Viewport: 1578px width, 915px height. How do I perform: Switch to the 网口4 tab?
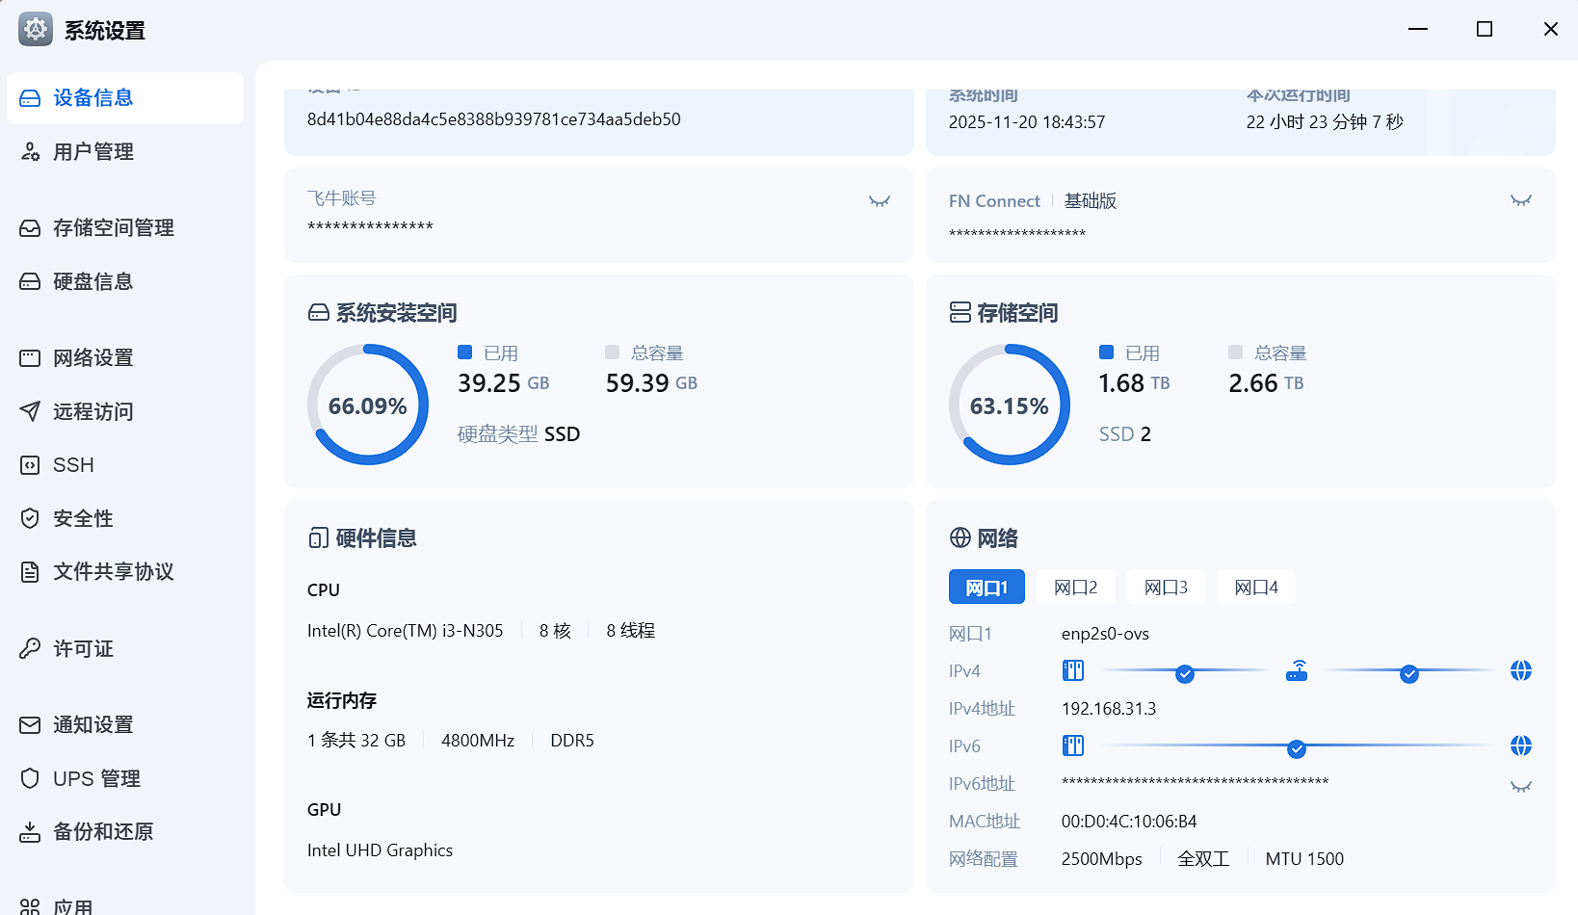point(1256,588)
